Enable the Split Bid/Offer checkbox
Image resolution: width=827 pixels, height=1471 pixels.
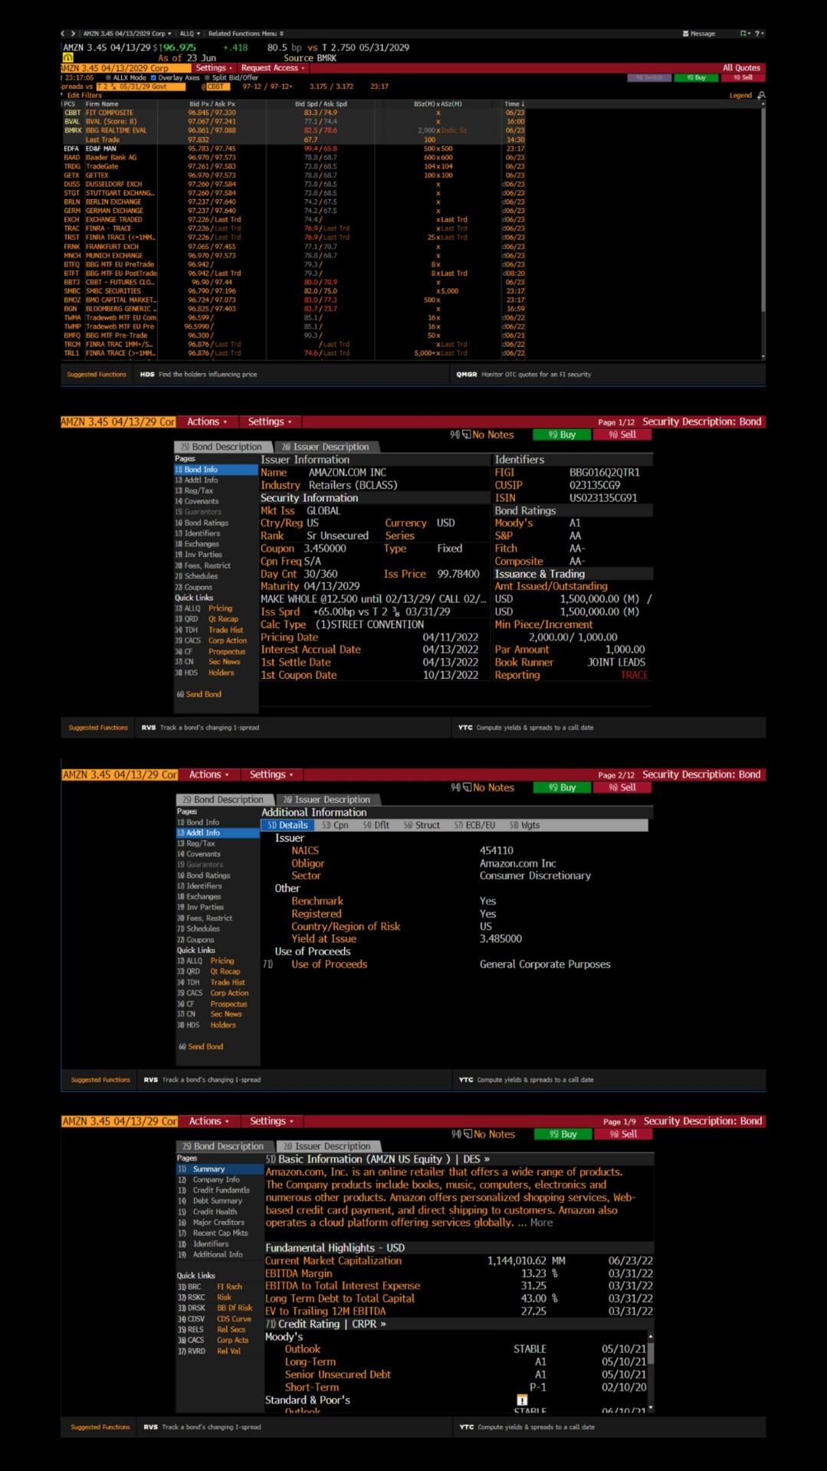207,77
